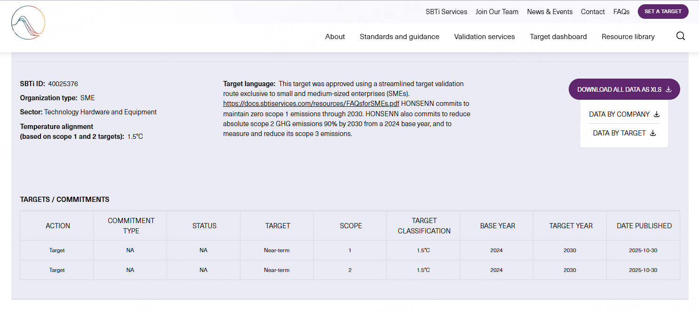The width and height of the screenshot is (699, 312).
Task: Expand Standards and guidance menu
Action: [x=399, y=37]
